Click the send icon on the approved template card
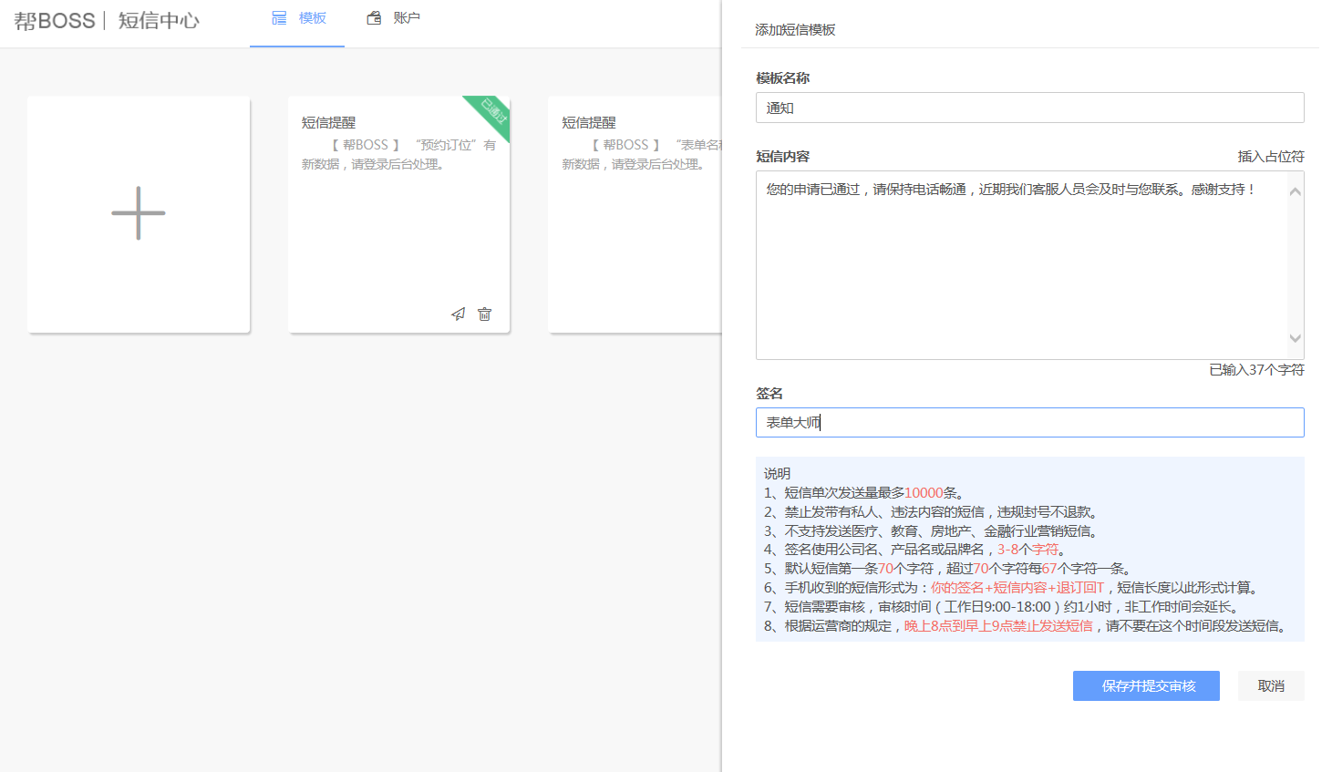 point(458,314)
